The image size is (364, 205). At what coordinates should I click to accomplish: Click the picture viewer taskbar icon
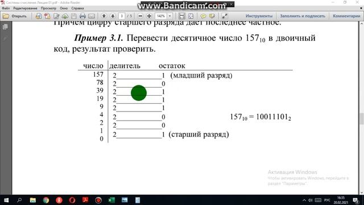(x=125, y=200)
